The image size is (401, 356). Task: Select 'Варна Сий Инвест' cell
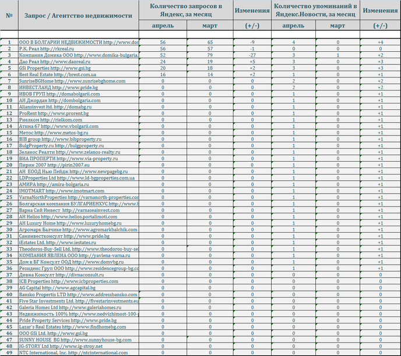[x=79, y=210]
